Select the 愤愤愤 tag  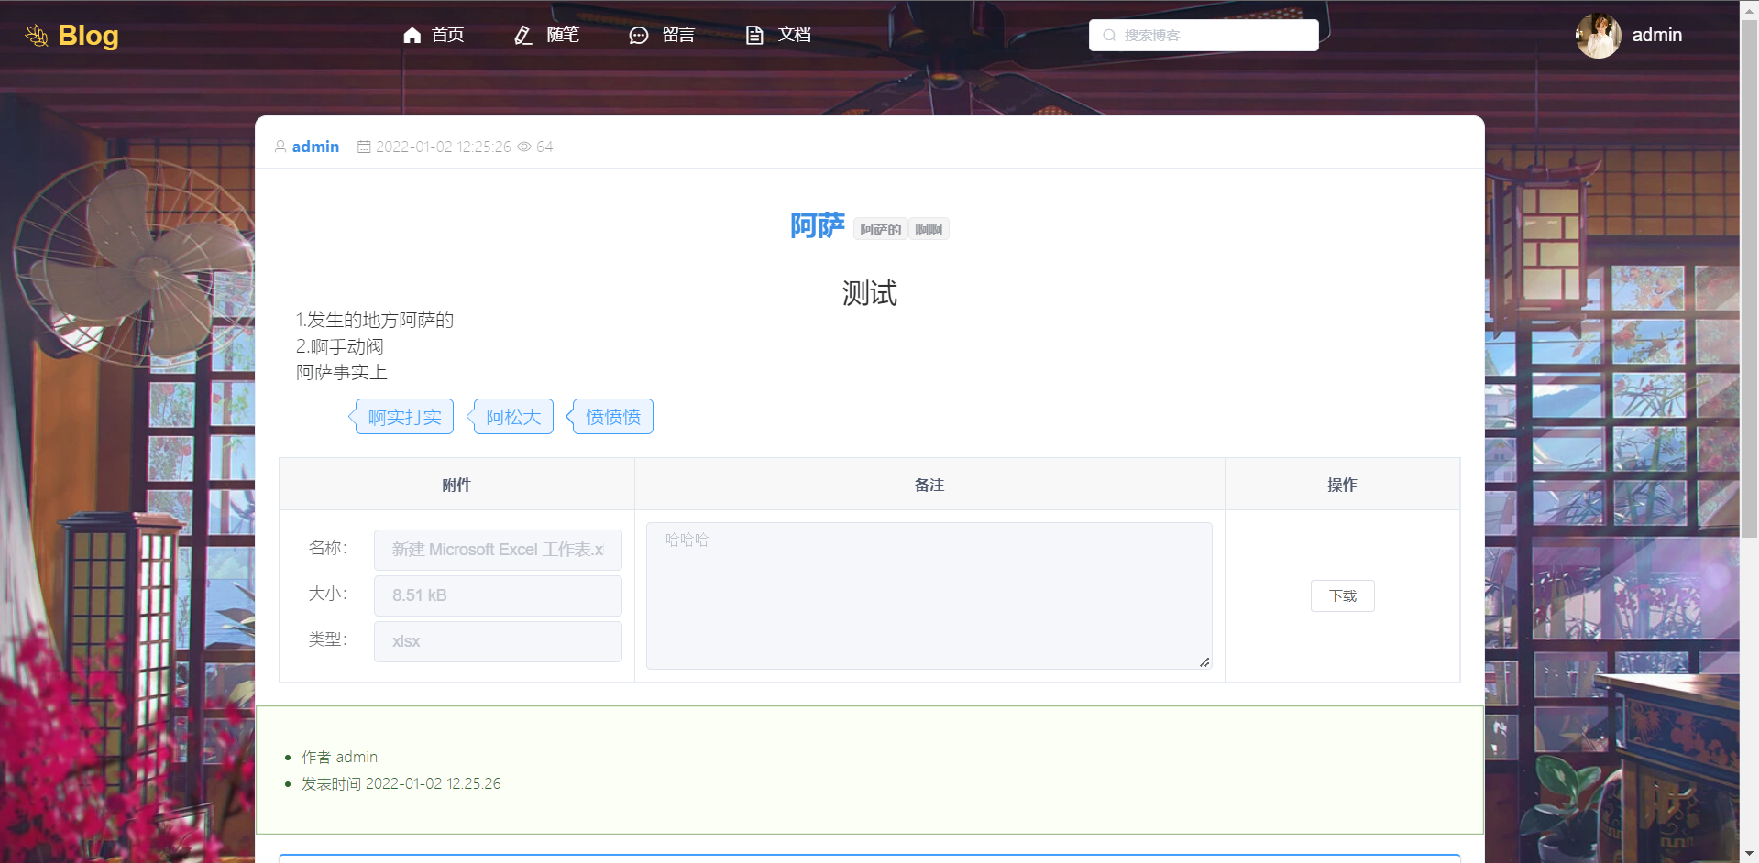pyautogui.click(x=613, y=417)
